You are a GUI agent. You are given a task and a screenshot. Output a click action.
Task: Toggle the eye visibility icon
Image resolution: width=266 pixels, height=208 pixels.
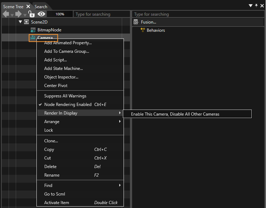(41, 14)
